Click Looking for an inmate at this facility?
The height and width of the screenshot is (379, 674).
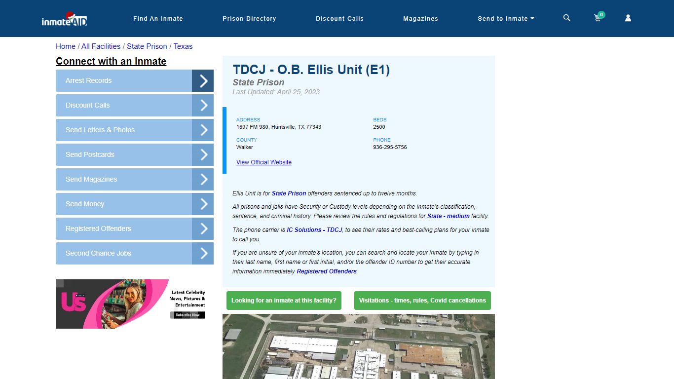[284, 301]
